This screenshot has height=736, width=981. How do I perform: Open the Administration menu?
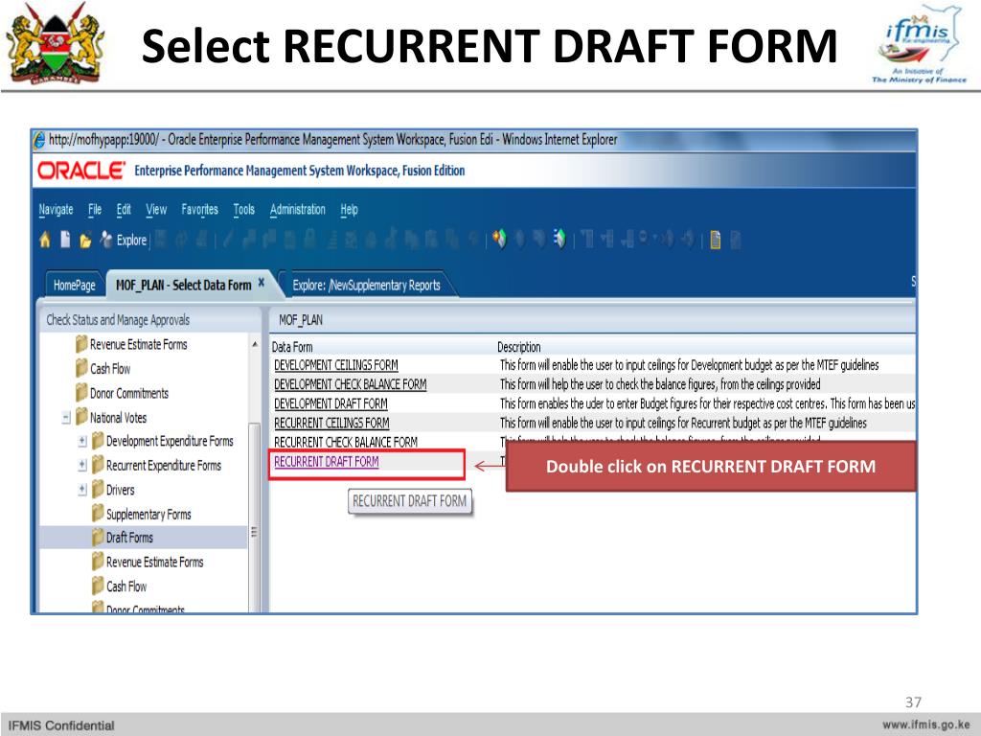298,210
